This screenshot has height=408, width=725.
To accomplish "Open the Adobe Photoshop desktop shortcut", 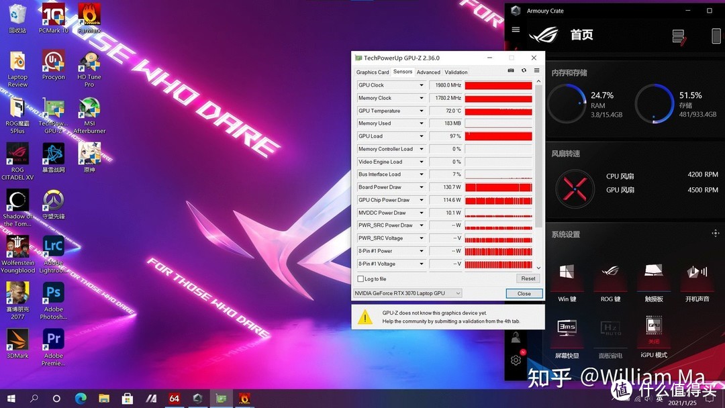I will (54, 301).
